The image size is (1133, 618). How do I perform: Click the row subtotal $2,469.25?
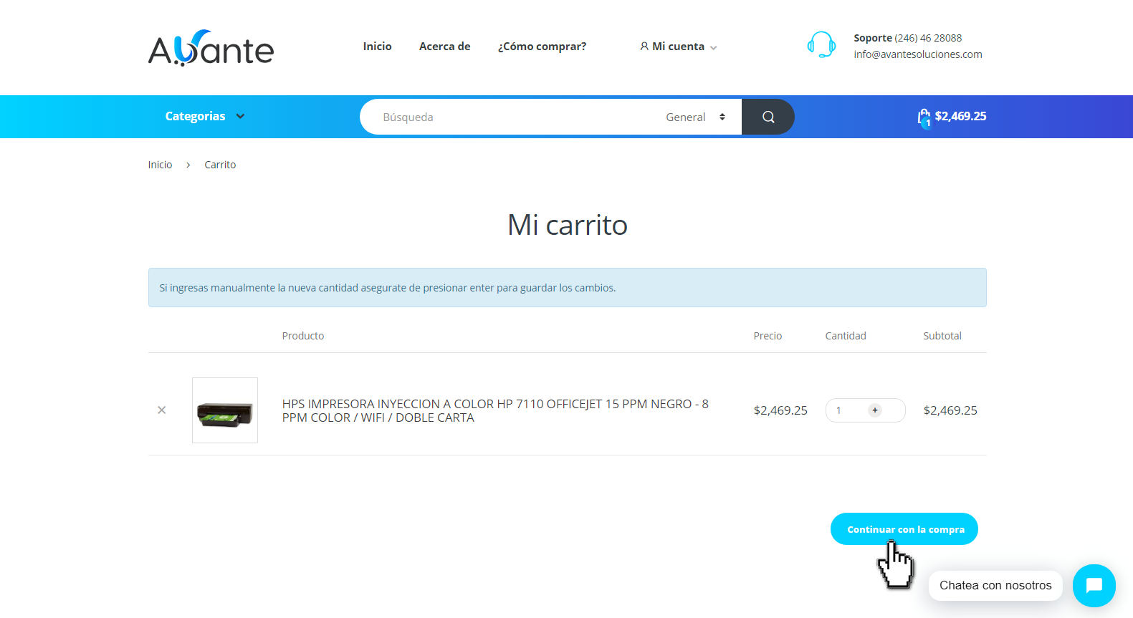coord(950,410)
